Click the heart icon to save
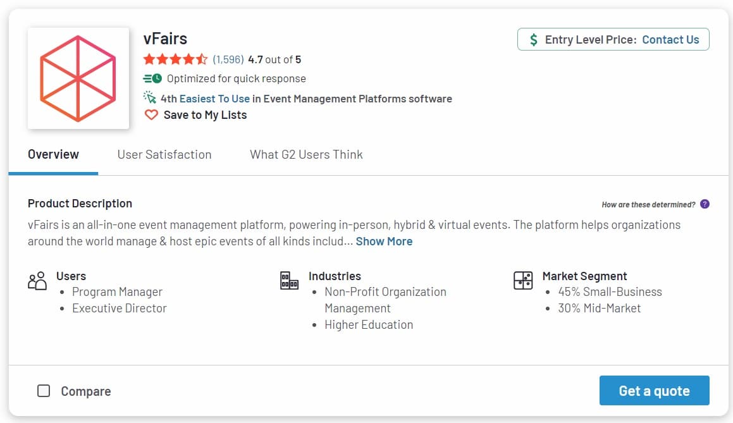The width and height of the screenshot is (733, 423). [151, 114]
